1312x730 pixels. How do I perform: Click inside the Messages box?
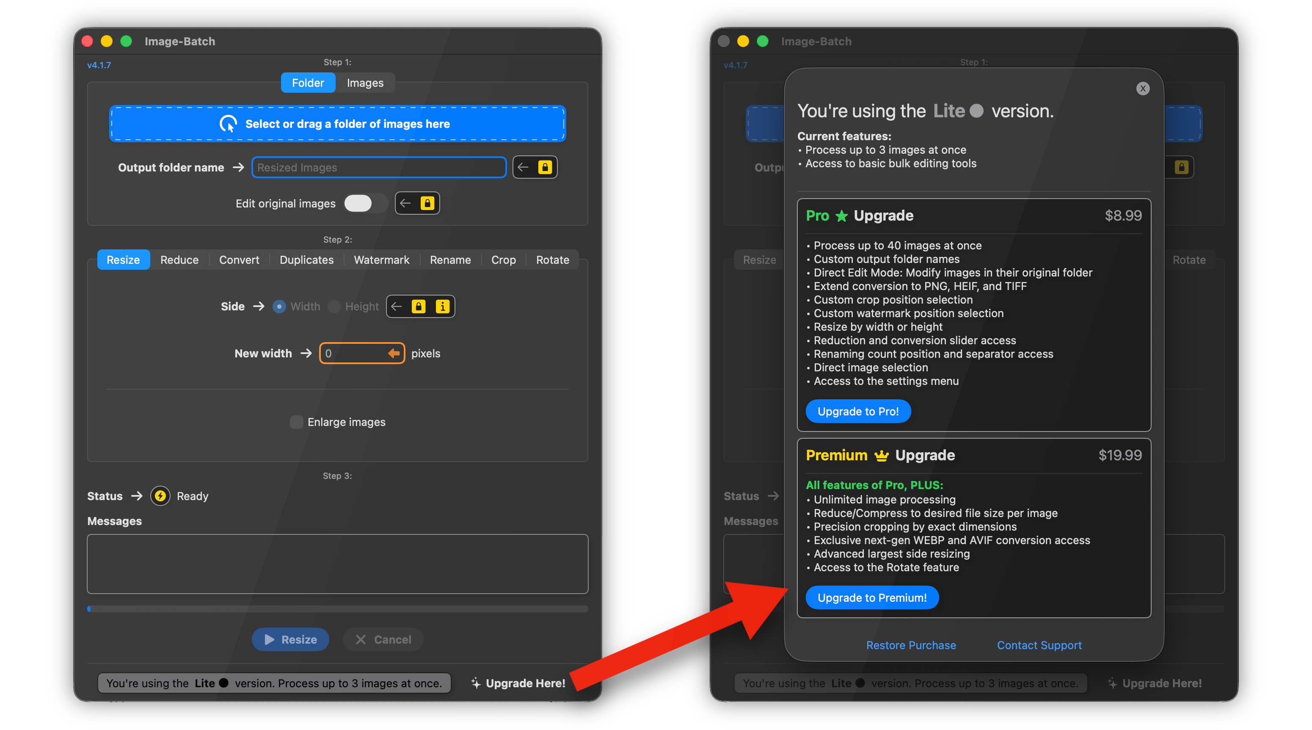coord(338,564)
